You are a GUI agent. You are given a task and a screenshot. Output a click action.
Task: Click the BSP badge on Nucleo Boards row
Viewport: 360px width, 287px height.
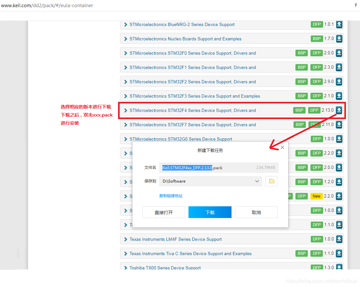(317, 39)
